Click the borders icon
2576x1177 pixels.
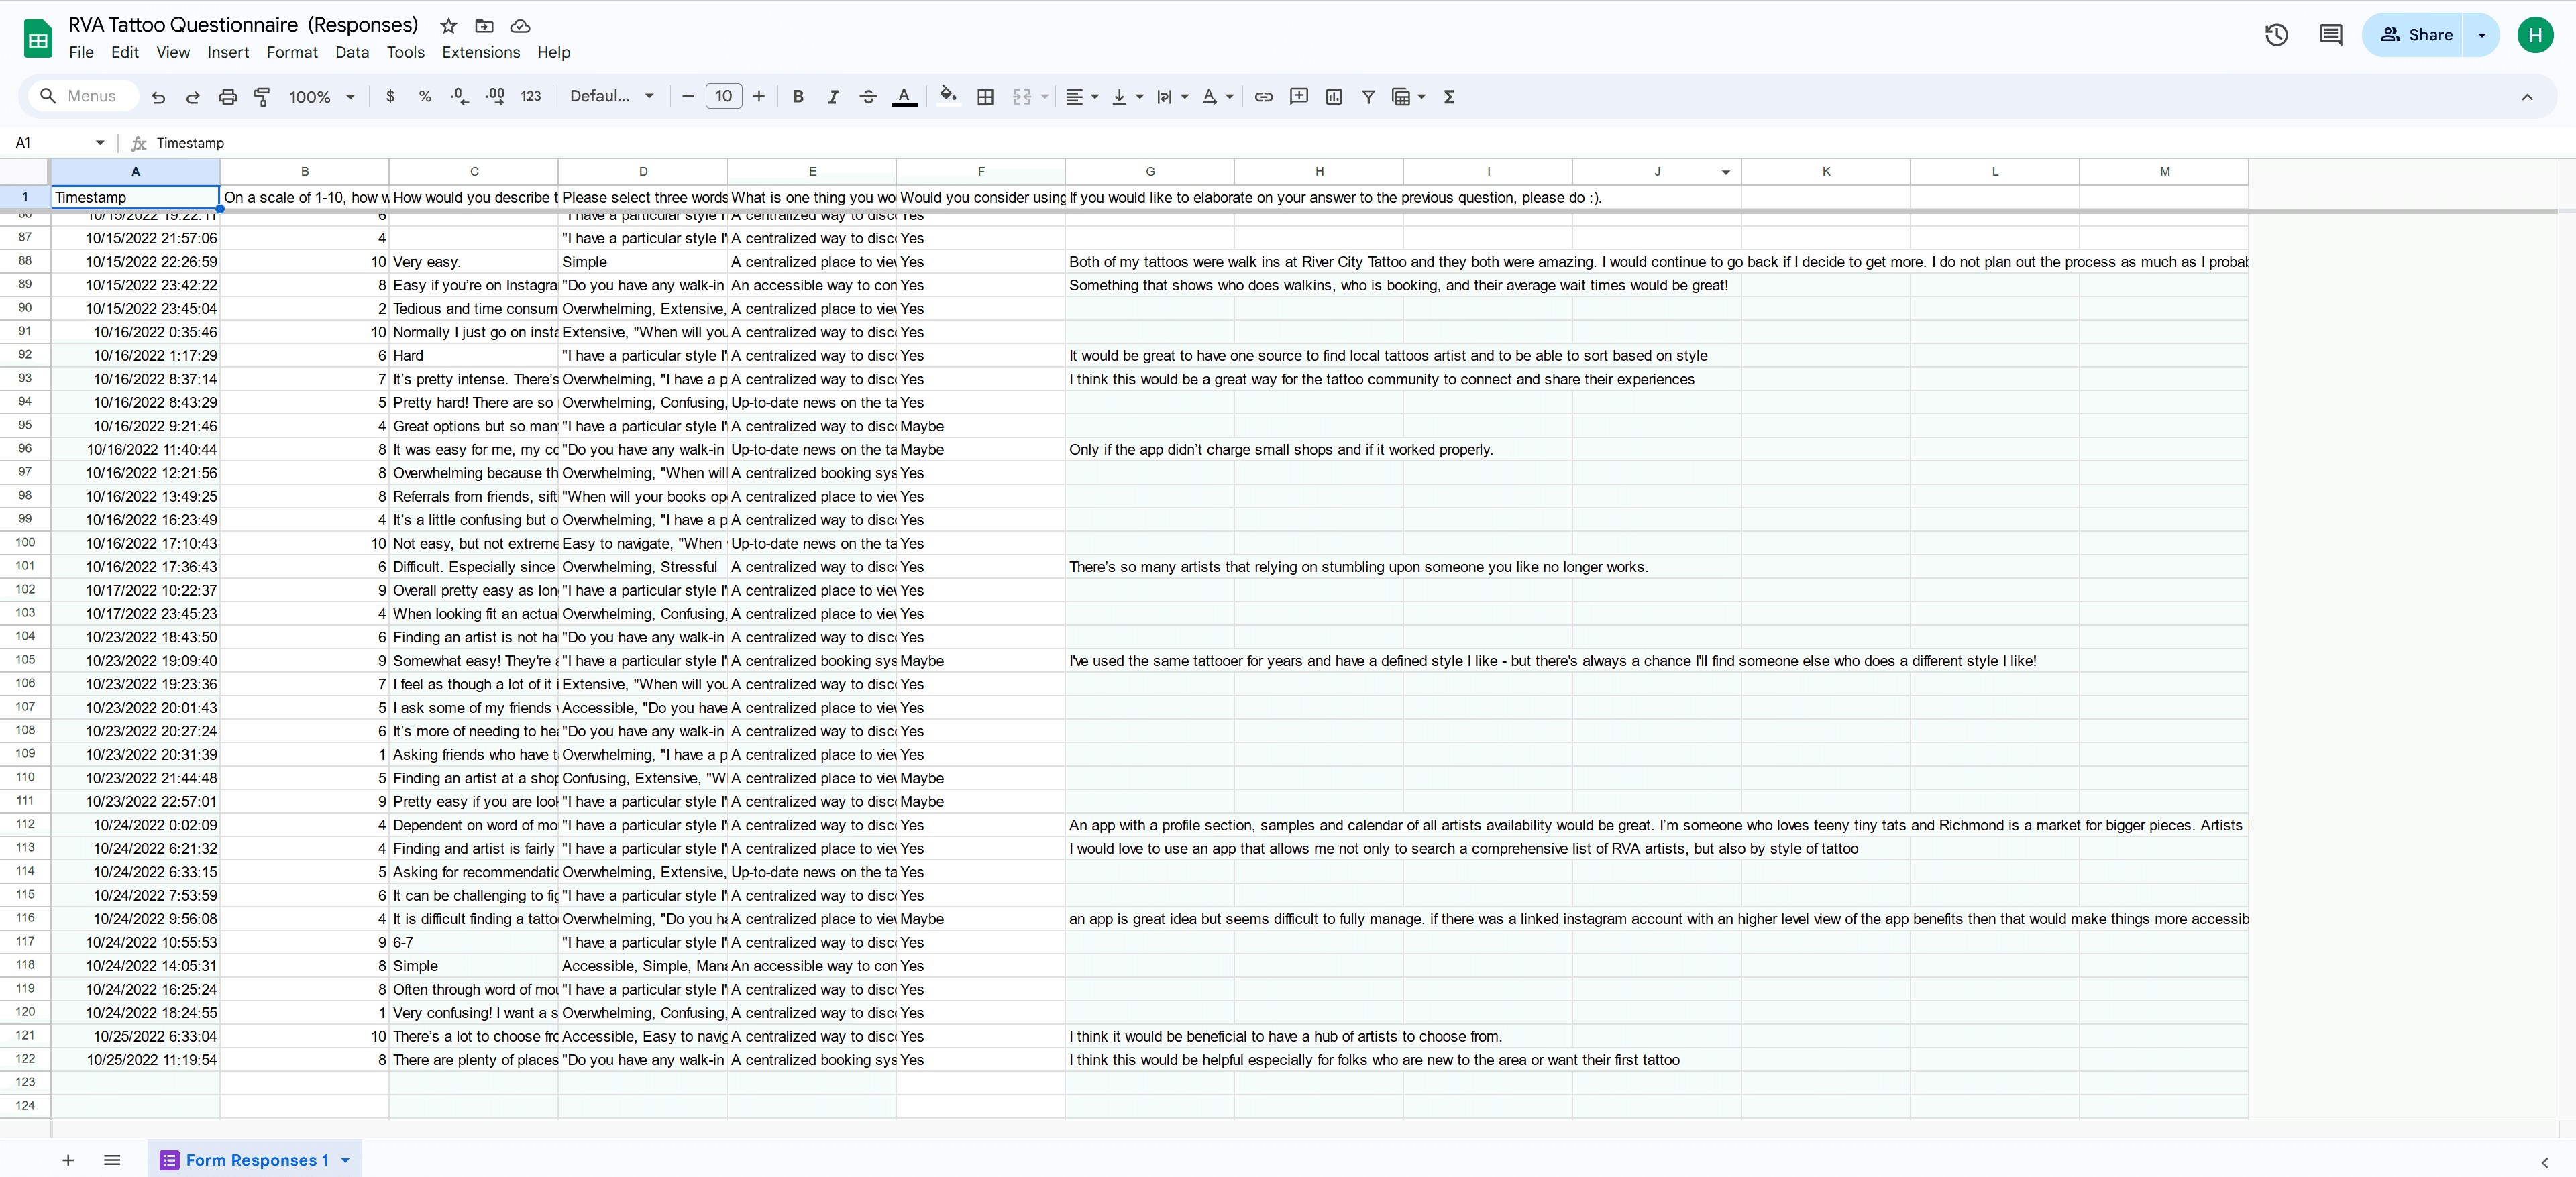click(x=985, y=96)
